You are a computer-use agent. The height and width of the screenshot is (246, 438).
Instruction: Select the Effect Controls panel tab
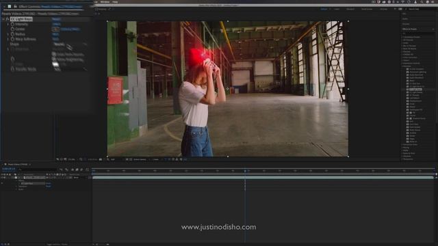[x=50, y=6]
